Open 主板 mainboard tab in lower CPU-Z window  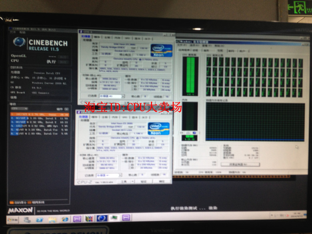(105, 117)
